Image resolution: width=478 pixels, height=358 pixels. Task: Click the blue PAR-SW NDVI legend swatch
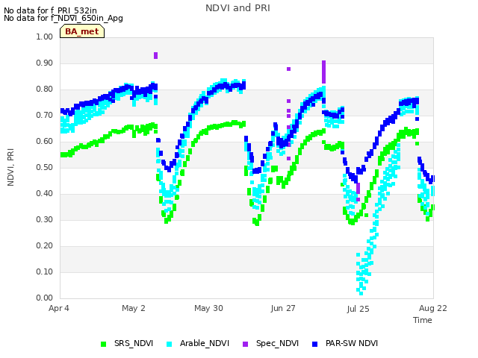[x=315, y=344]
